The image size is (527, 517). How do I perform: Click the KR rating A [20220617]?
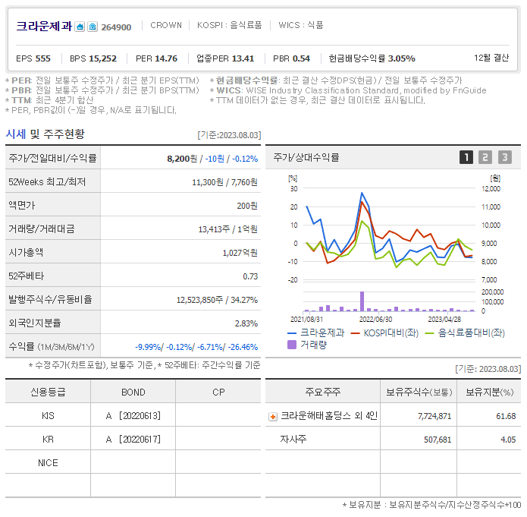pyautogui.click(x=133, y=440)
